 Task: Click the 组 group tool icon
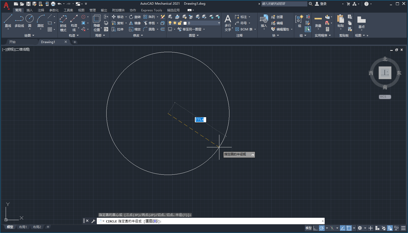(x=300, y=21)
